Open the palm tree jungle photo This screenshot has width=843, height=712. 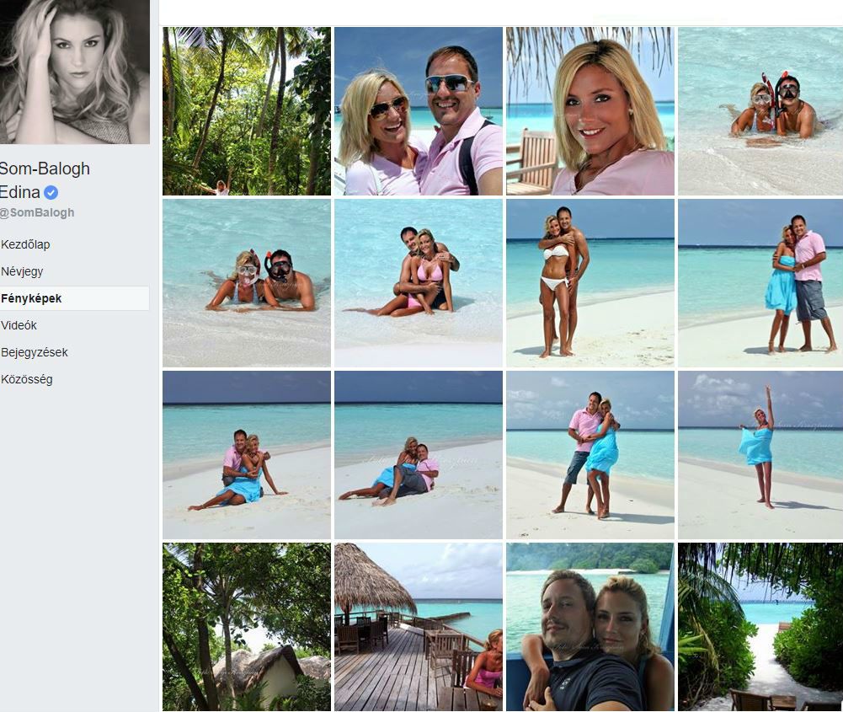click(247, 111)
